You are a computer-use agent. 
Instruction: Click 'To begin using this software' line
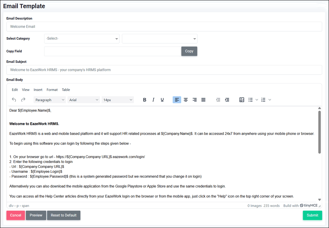70,144
